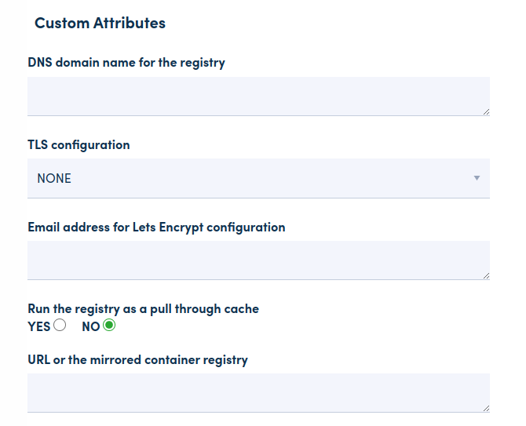This screenshot has width=526, height=426.
Task: Click the DNS domain field resize handle
Action: (486, 112)
